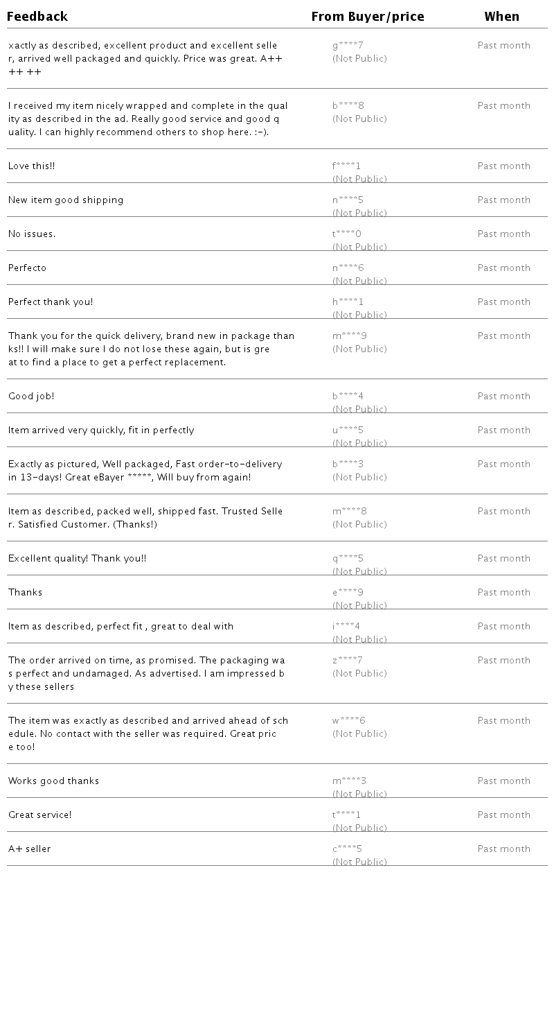Viewport: 554px width, 1026px height.
Task: Click the 'Perfecto' feedback comment
Action: (28, 268)
